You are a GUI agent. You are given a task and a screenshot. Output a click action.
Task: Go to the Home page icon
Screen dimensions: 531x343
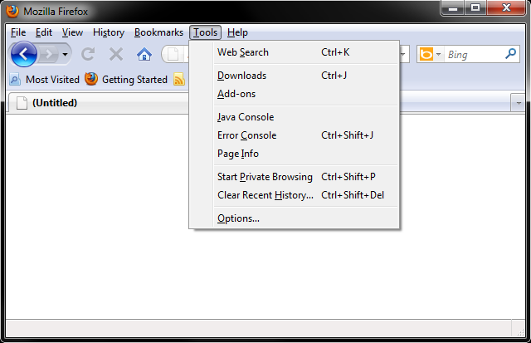(144, 54)
